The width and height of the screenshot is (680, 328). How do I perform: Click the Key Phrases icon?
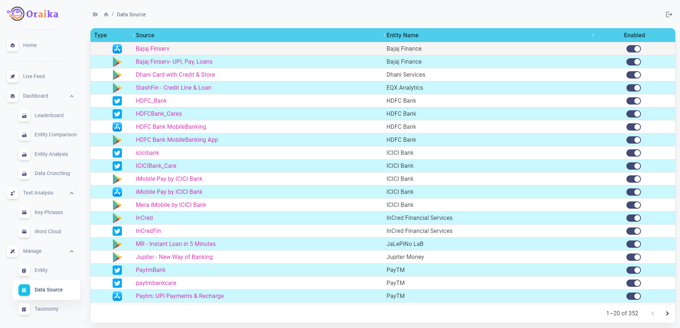24,213
